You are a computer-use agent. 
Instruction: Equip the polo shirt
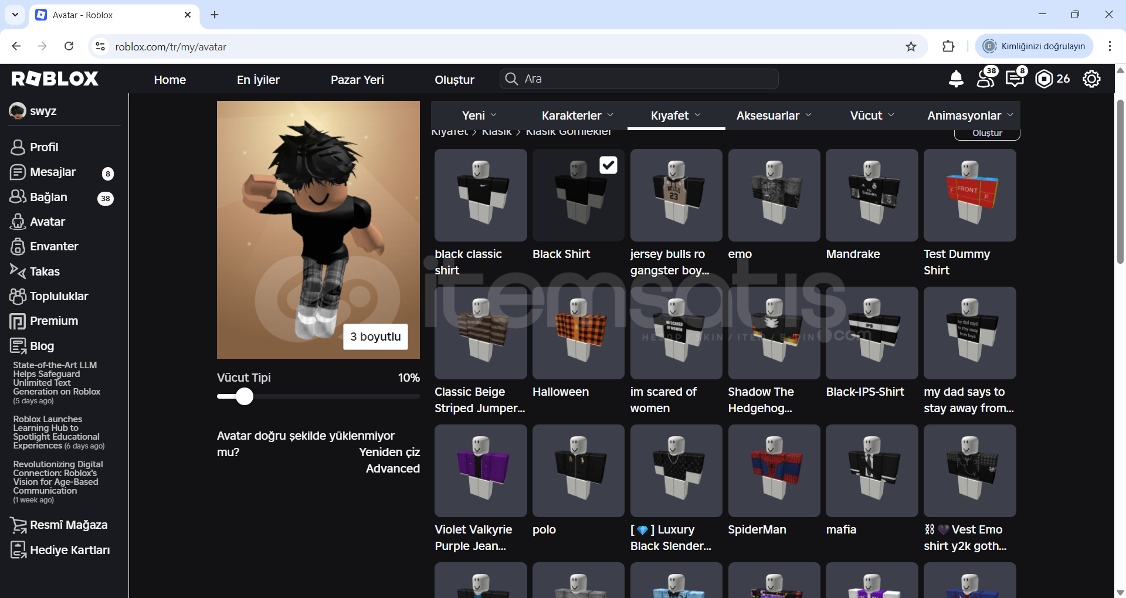[578, 471]
